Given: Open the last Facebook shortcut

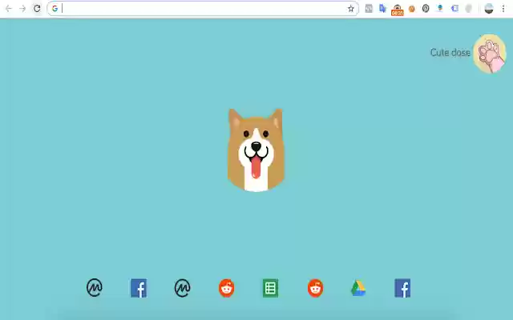Looking at the screenshot, I should (402, 288).
